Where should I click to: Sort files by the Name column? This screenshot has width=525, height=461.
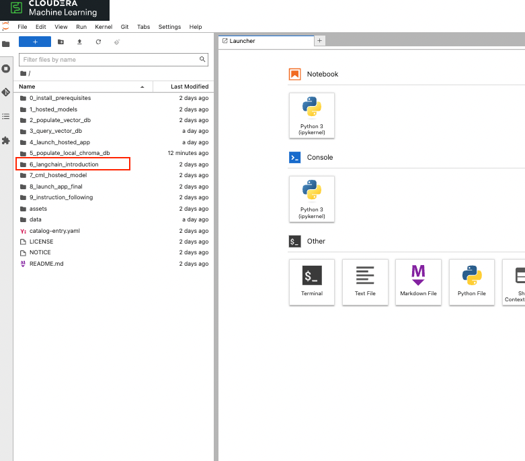point(83,87)
